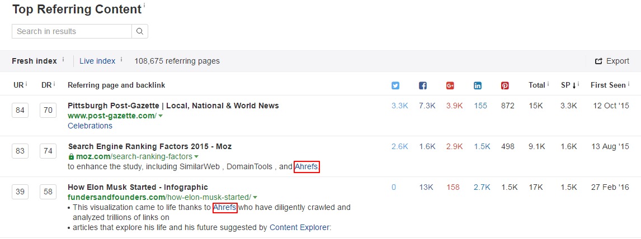Click First Seen date 12 Oct '15

[611, 106]
